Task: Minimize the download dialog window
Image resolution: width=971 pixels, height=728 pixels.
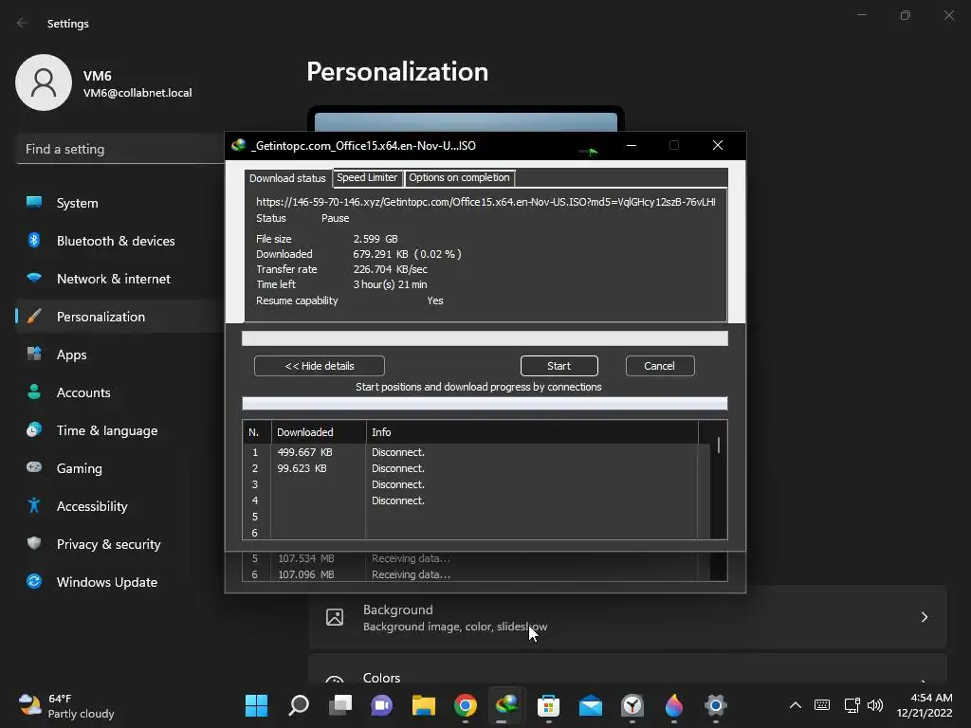Action: (631, 145)
